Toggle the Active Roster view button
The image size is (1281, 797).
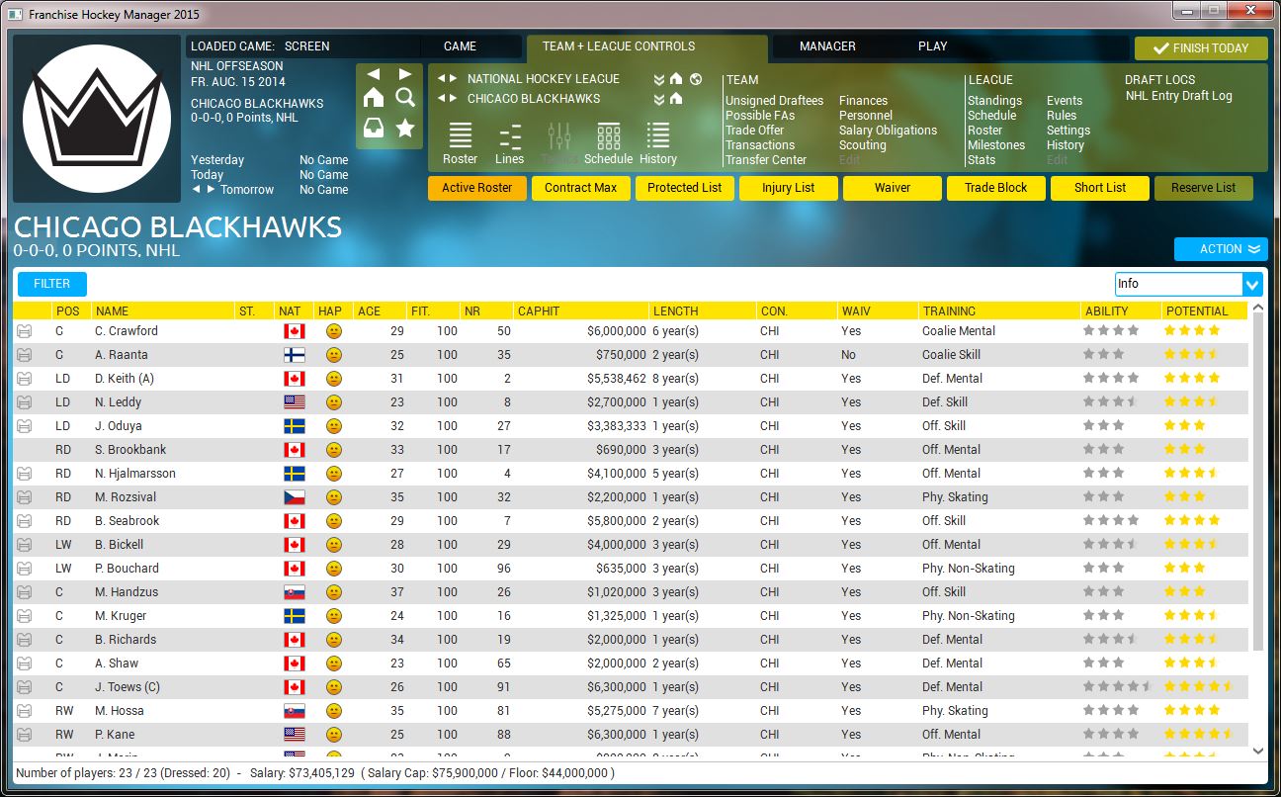pyautogui.click(x=477, y=188)
